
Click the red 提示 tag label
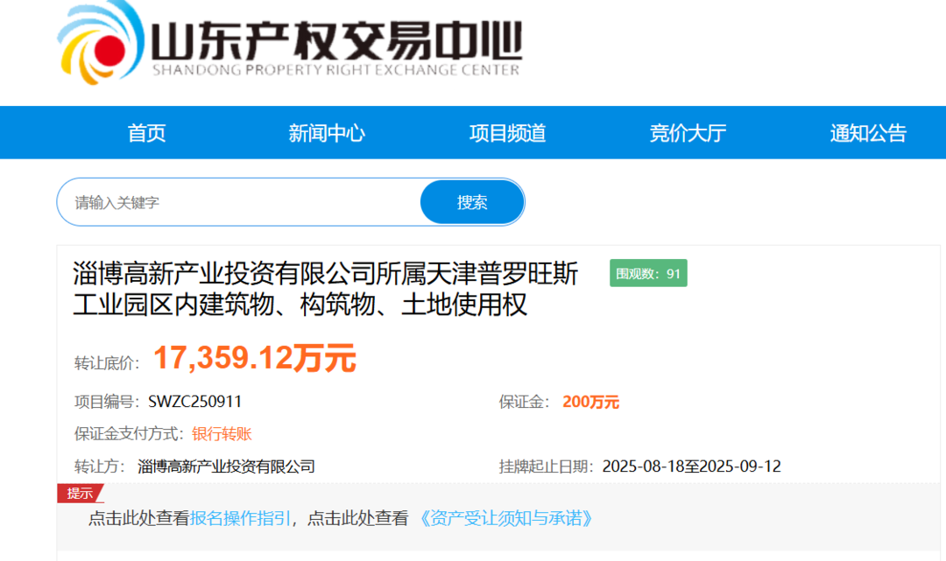(x=80, y=493)
